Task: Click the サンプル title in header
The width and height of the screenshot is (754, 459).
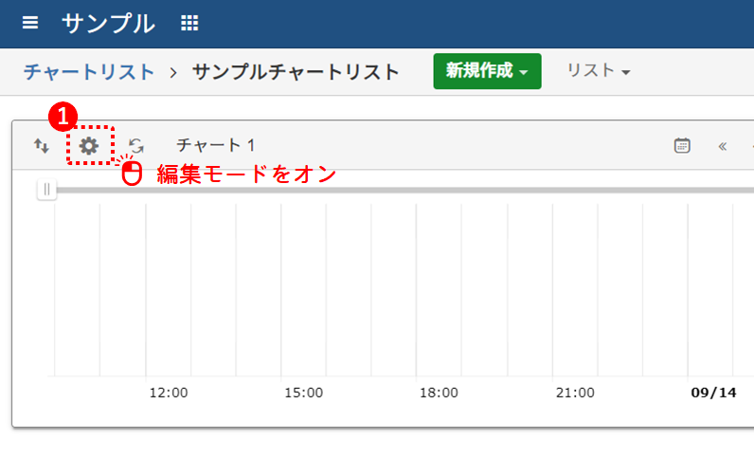Action: pos(109,23)
